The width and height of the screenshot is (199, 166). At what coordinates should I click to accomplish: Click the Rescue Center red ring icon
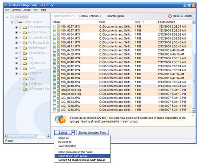170,16
